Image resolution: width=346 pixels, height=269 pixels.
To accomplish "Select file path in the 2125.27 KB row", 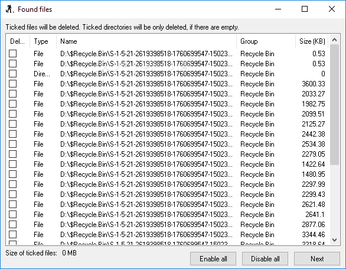I will (x=146, y=124).
